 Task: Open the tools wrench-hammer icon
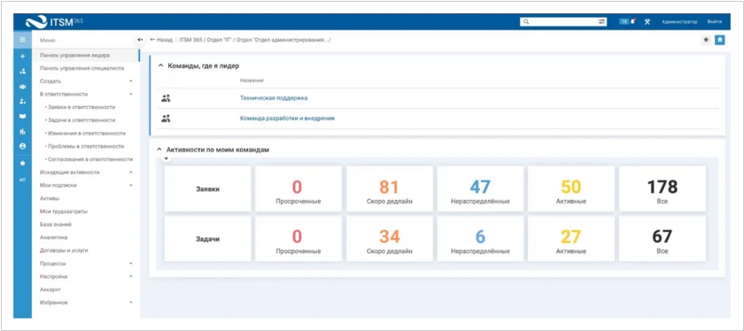647,22
